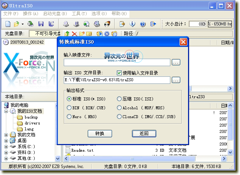Select the backup folder

click(x=31, y=117)
